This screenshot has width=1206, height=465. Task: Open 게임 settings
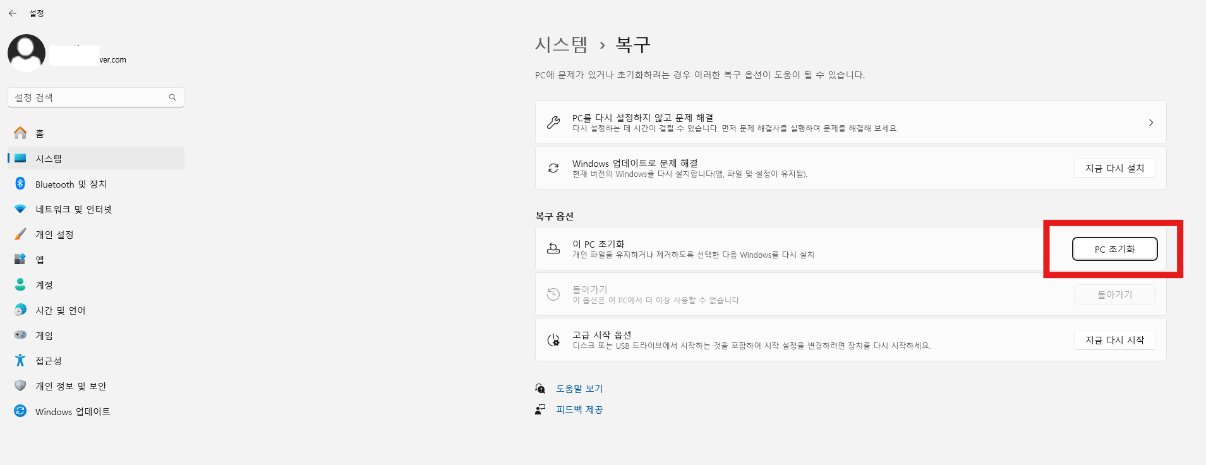pyautogui.click(x=96, y=335)
